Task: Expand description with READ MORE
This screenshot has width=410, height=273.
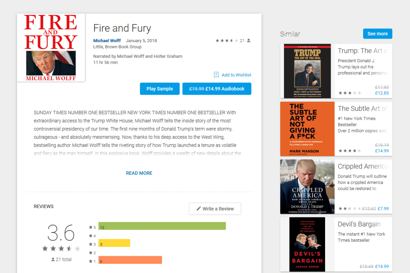Action: [x=139, y=173]
